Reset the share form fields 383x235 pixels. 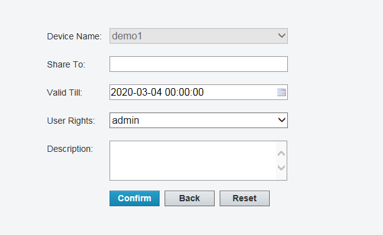[245, 198]
